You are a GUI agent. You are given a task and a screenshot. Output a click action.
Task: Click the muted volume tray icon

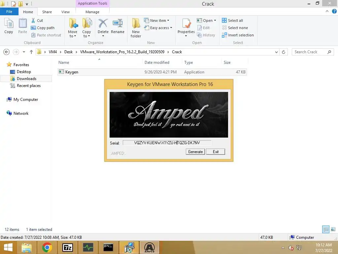[291, 248]
